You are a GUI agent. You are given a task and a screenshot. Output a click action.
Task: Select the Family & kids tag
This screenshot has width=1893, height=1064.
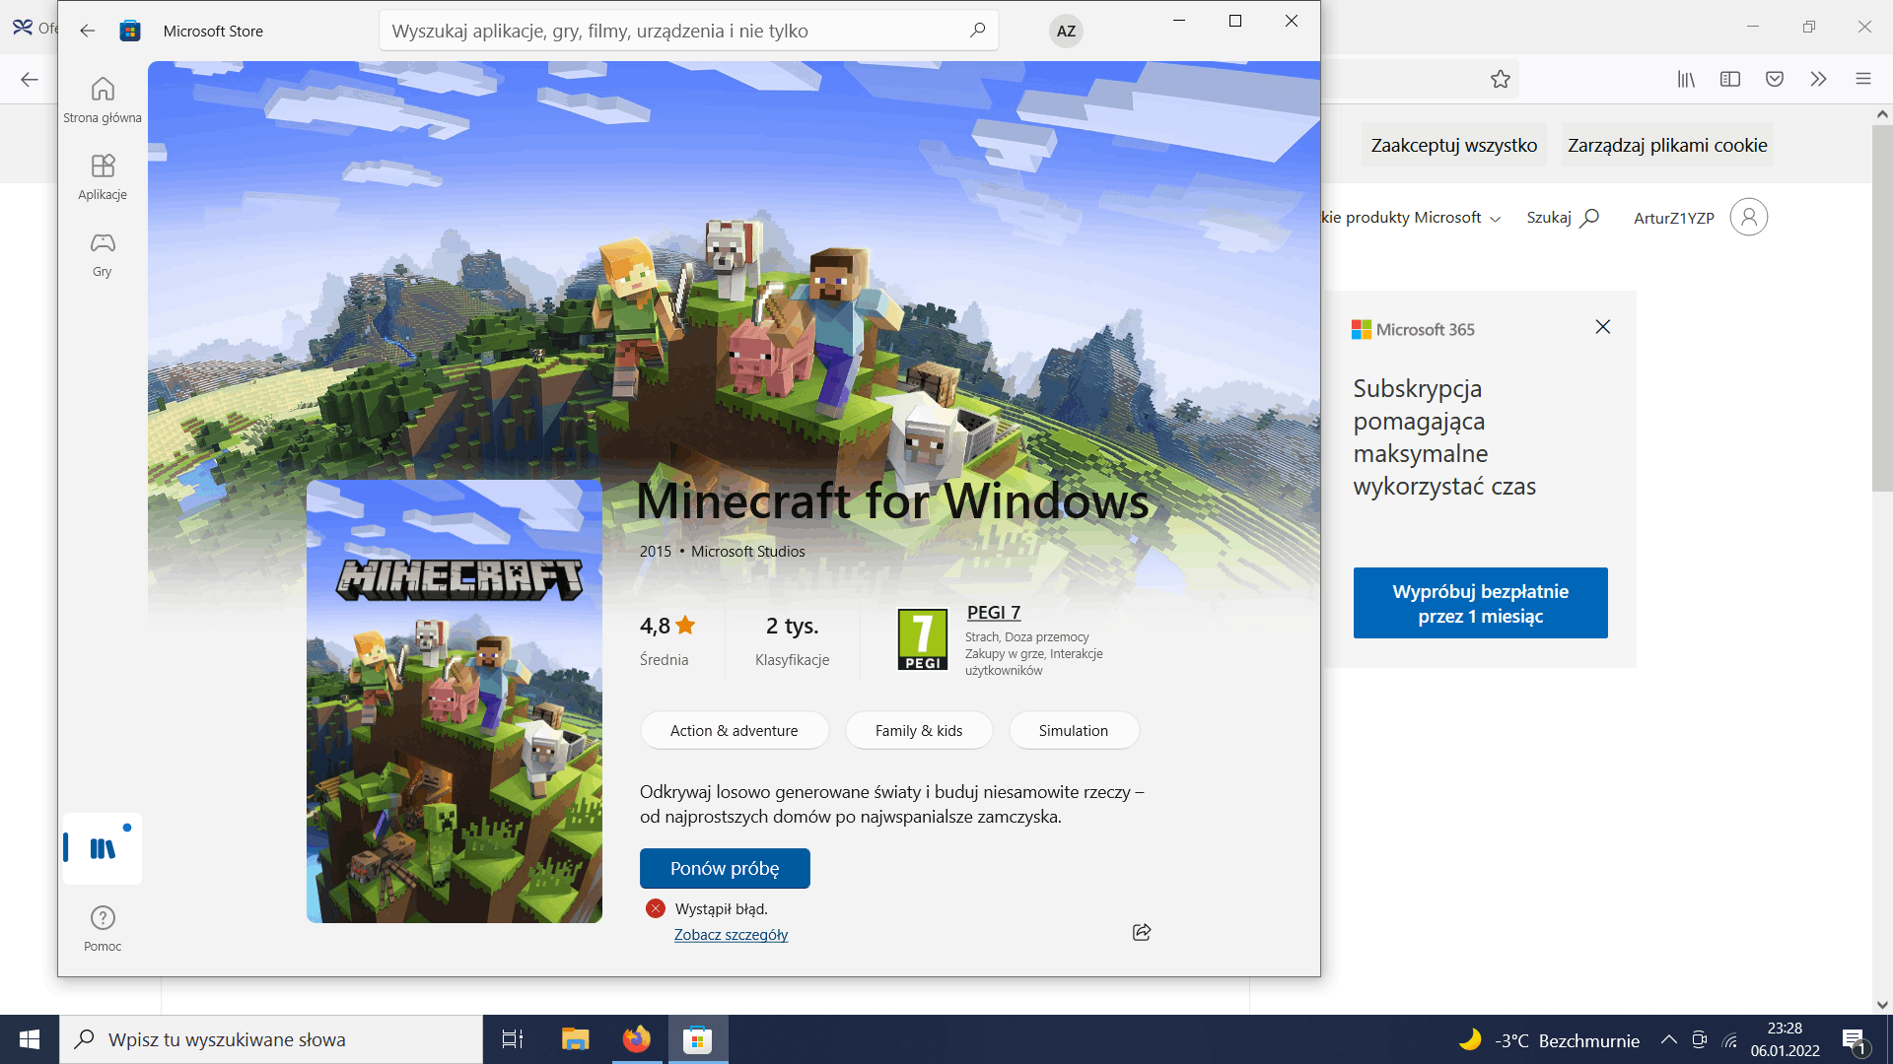tap(919, 730)
